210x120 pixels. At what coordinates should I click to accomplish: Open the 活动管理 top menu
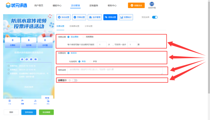[75, 5]
